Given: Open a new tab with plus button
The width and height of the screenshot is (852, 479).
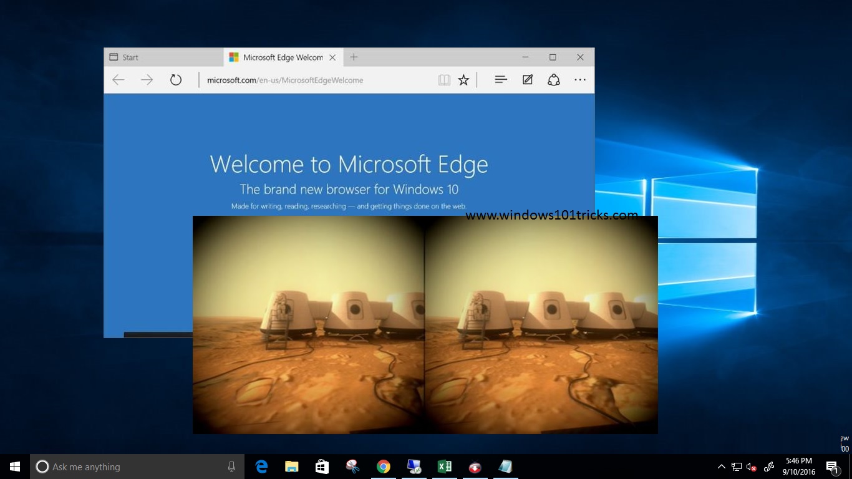Looking at the screenshot, I should [x=354, y=57].
